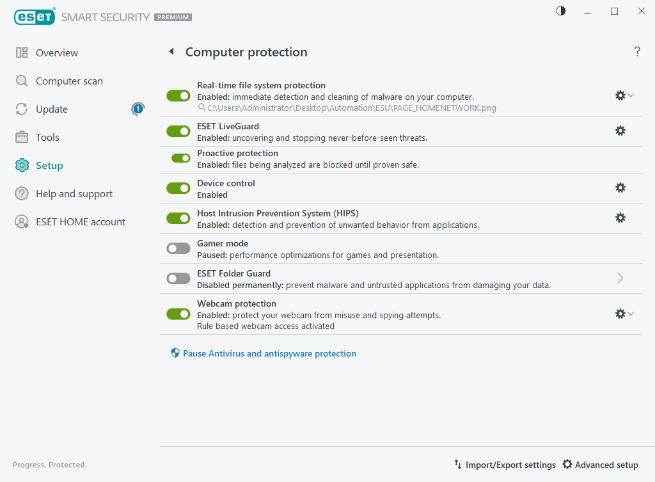Open Advanced setup

click(600, 465)
